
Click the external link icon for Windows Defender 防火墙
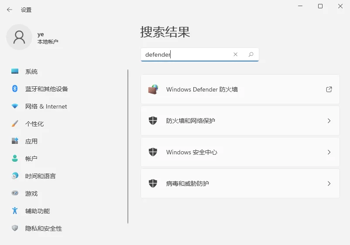pos(329,89)
